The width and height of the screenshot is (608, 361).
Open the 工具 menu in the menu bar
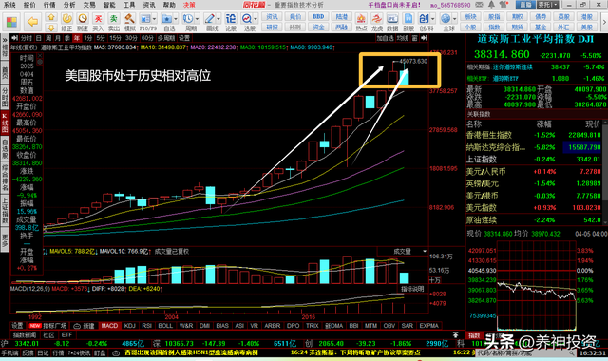tap(129, 5)
